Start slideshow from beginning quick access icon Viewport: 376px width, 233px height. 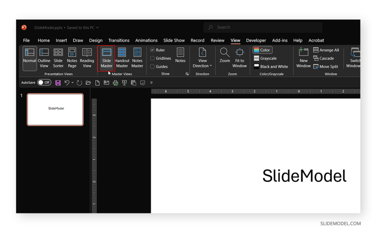(124, 83)
